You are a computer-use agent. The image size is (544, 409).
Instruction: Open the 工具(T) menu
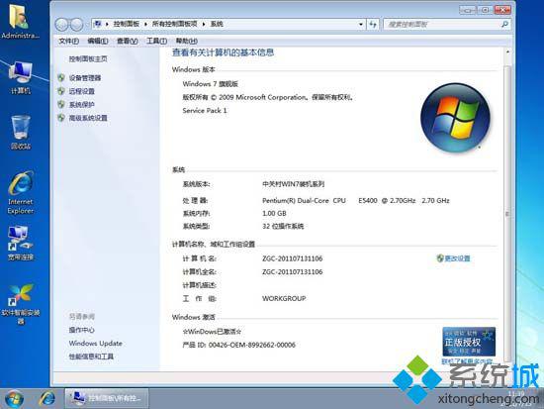(157, 41)
